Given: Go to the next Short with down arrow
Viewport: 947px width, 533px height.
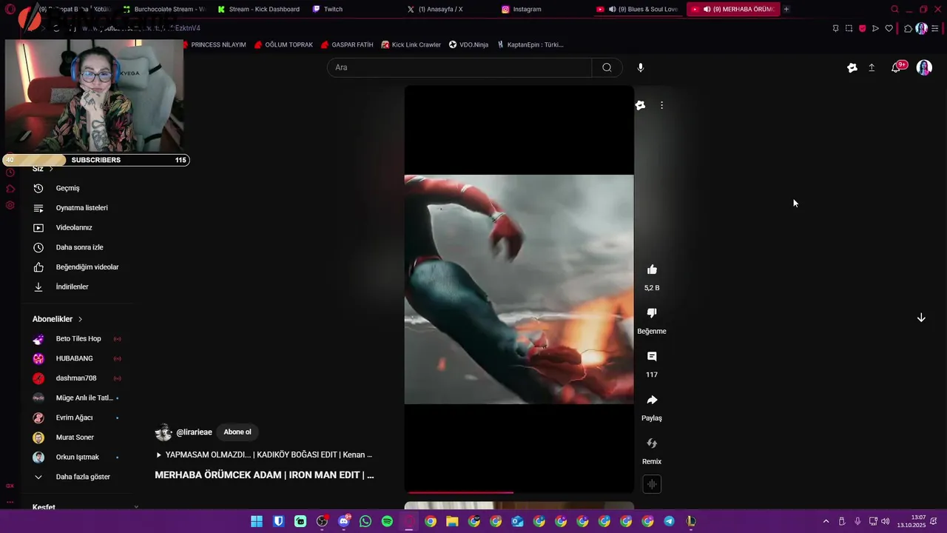Looking at the screenshot, I should (x=921, y=318).
